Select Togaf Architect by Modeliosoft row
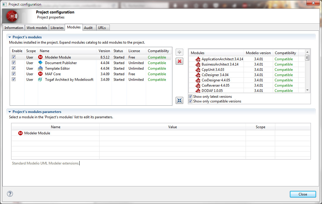The image size is (322, 204). point(69,79)
